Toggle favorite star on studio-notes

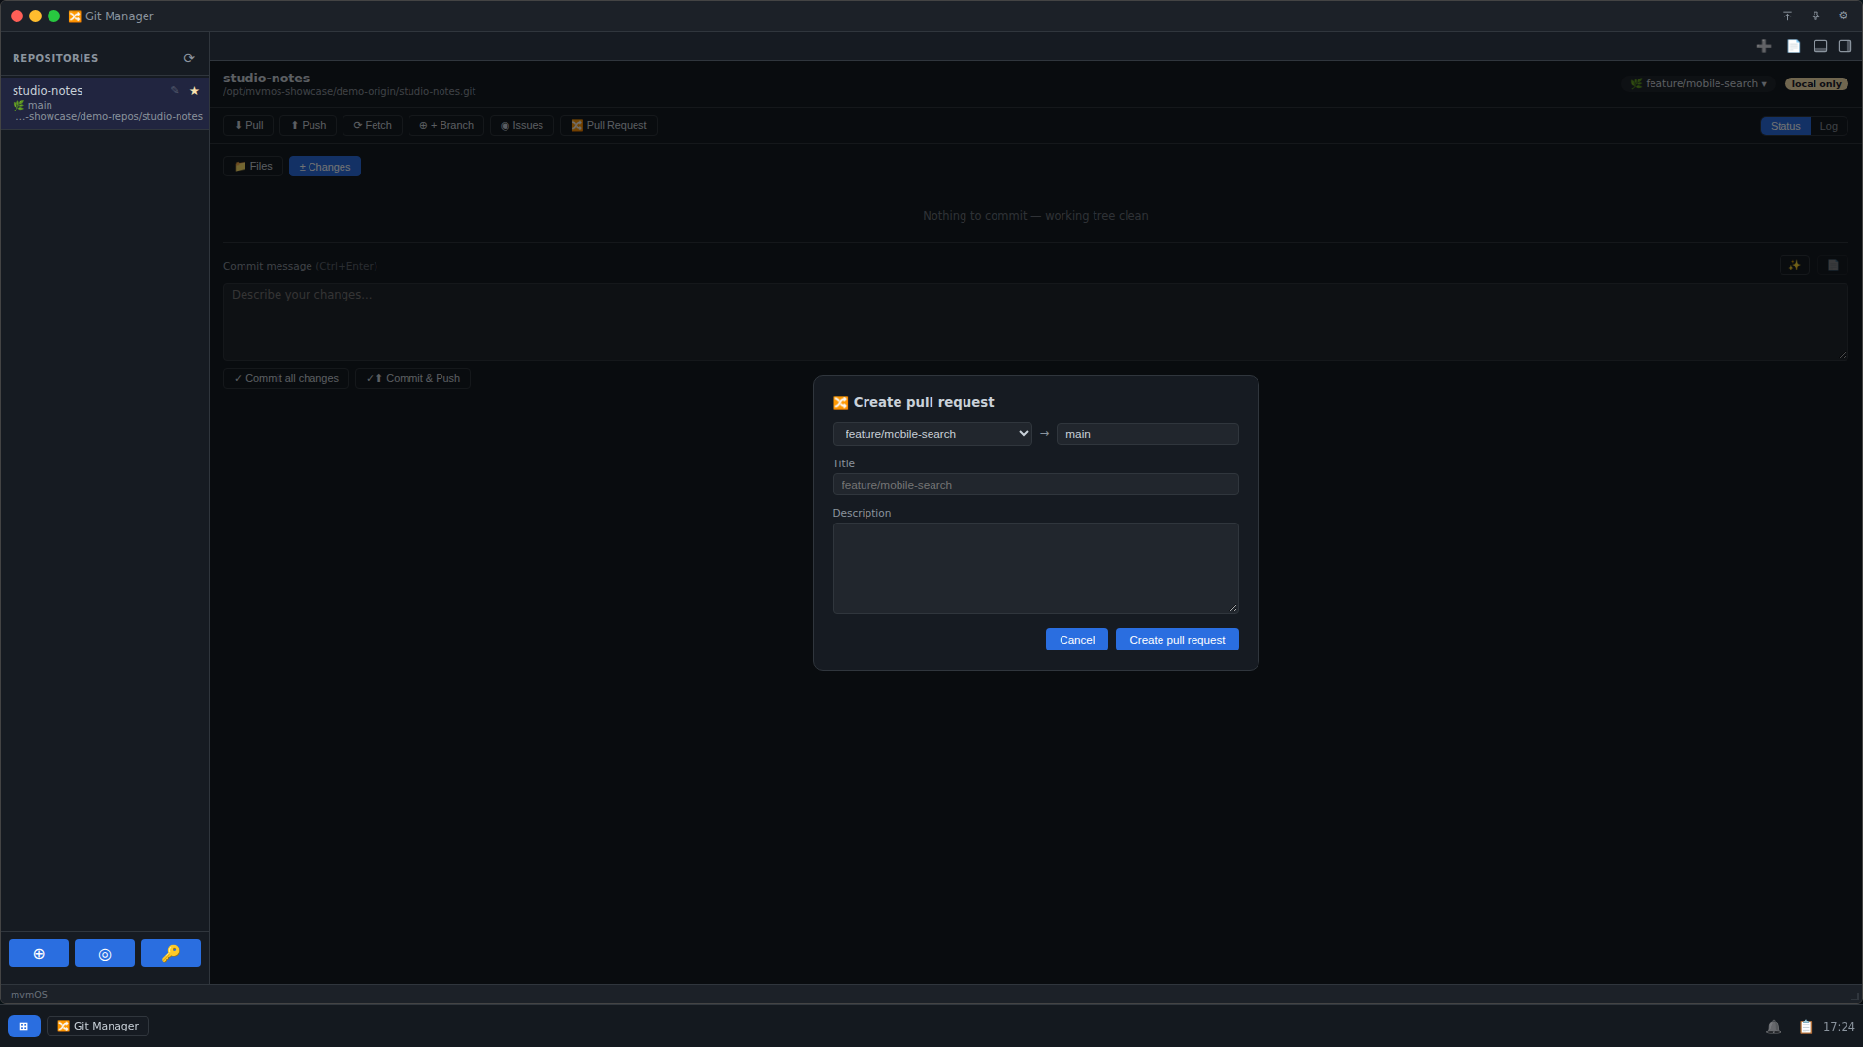pyautogui.click(x=194, y=90)
